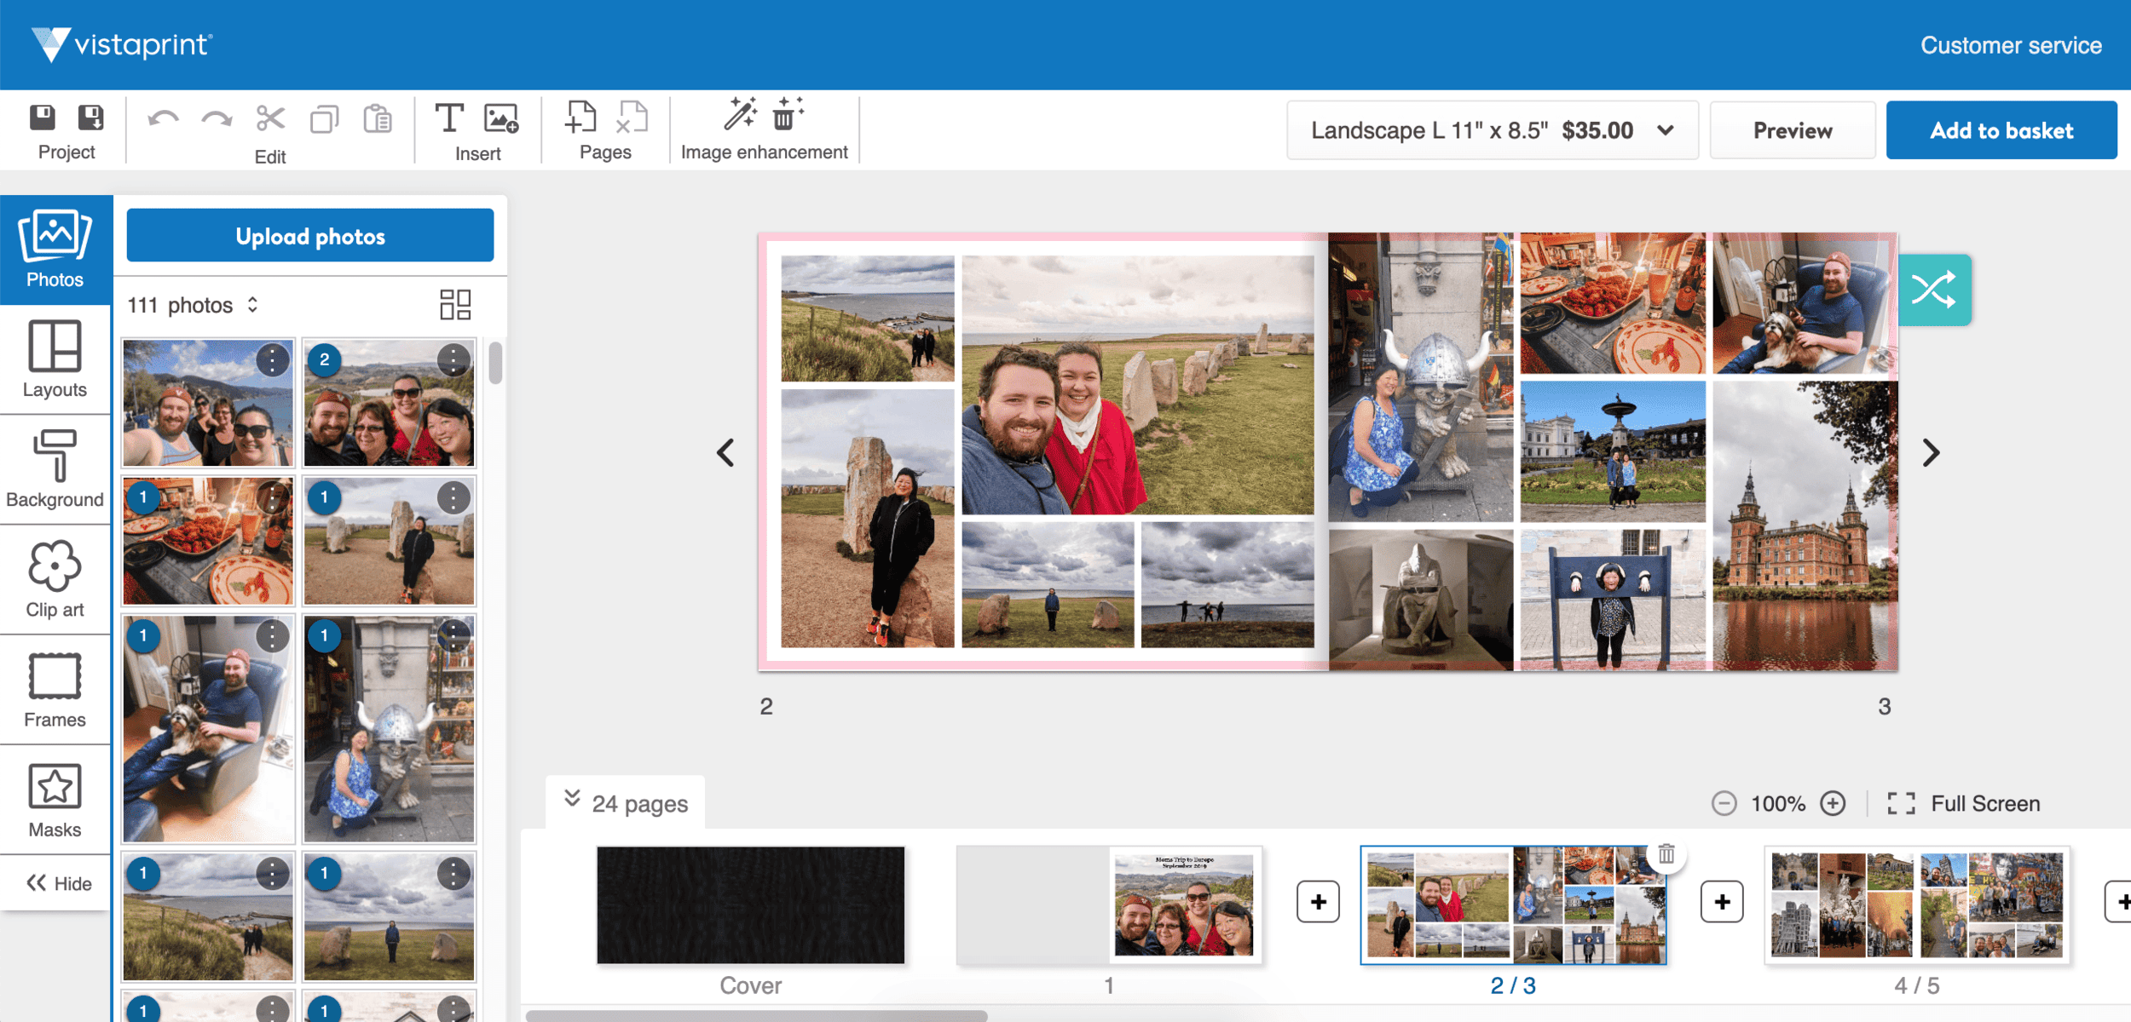Open the Layouts panel
This screenshot has height=1022, width=2131.
tap(55, 359)
